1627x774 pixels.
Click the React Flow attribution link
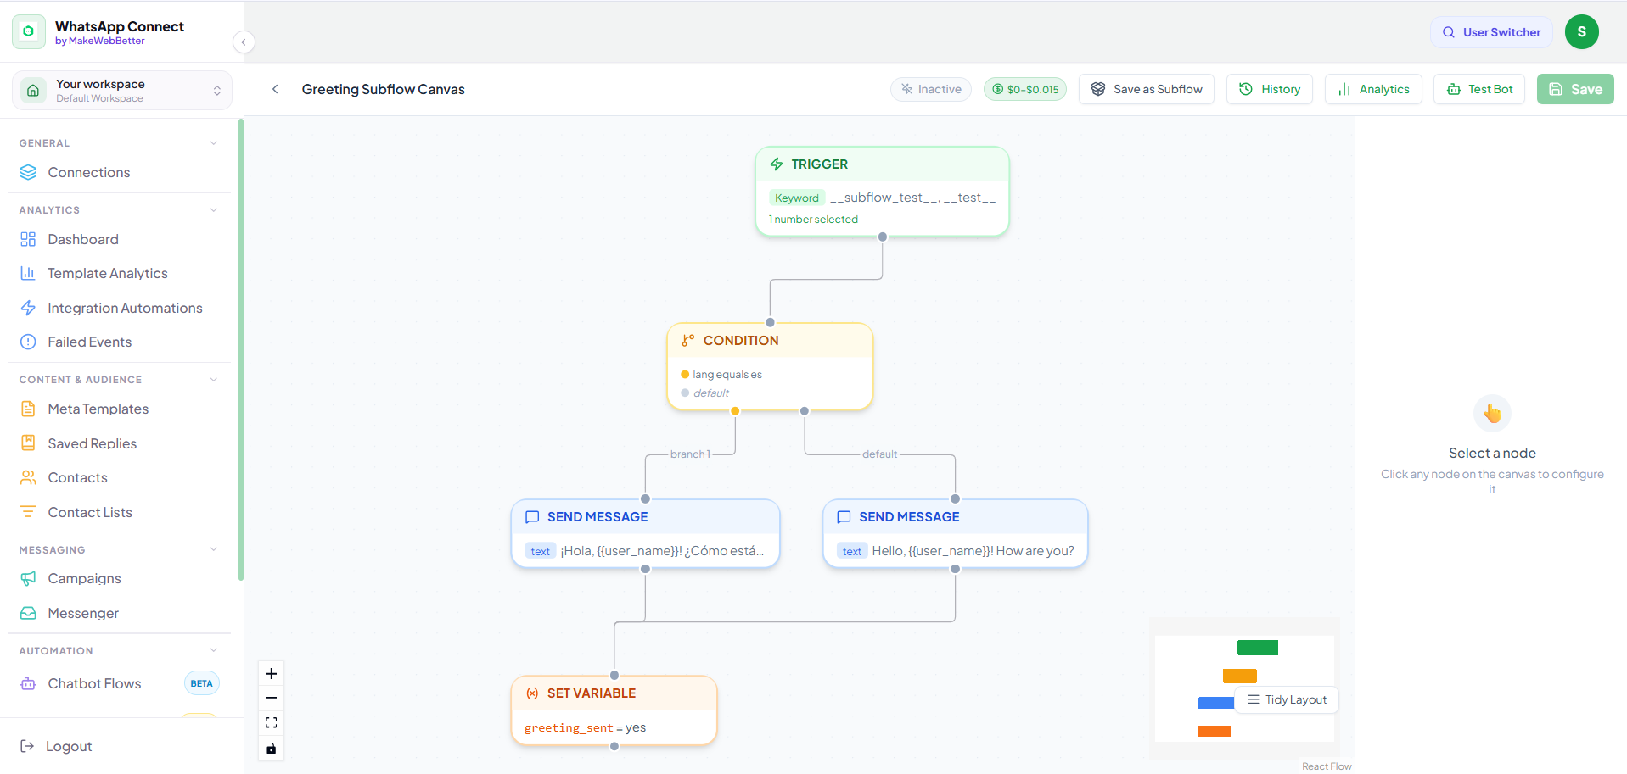[1327, 766]
